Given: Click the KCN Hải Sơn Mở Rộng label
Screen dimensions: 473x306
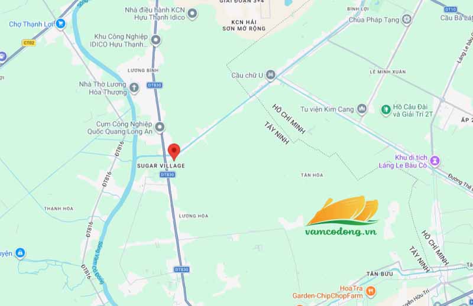Looking at the screenshot, I should click(244, 25).
